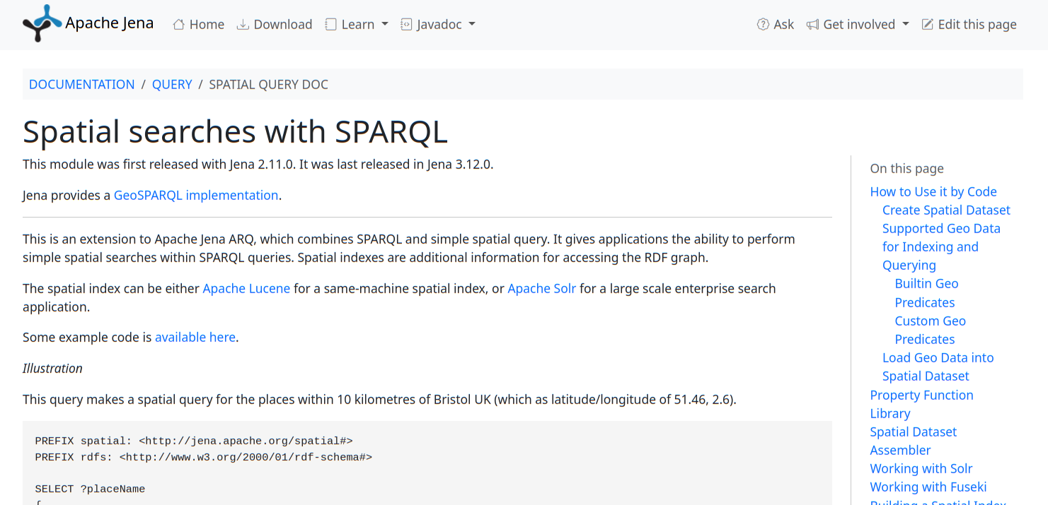Jump to Create Spatial Dataset section
Screen dimensions: 1048x505
pyautogui.click(x=946, y=210)
